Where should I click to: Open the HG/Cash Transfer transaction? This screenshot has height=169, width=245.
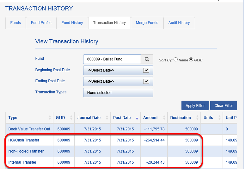(x=24, y=140)
